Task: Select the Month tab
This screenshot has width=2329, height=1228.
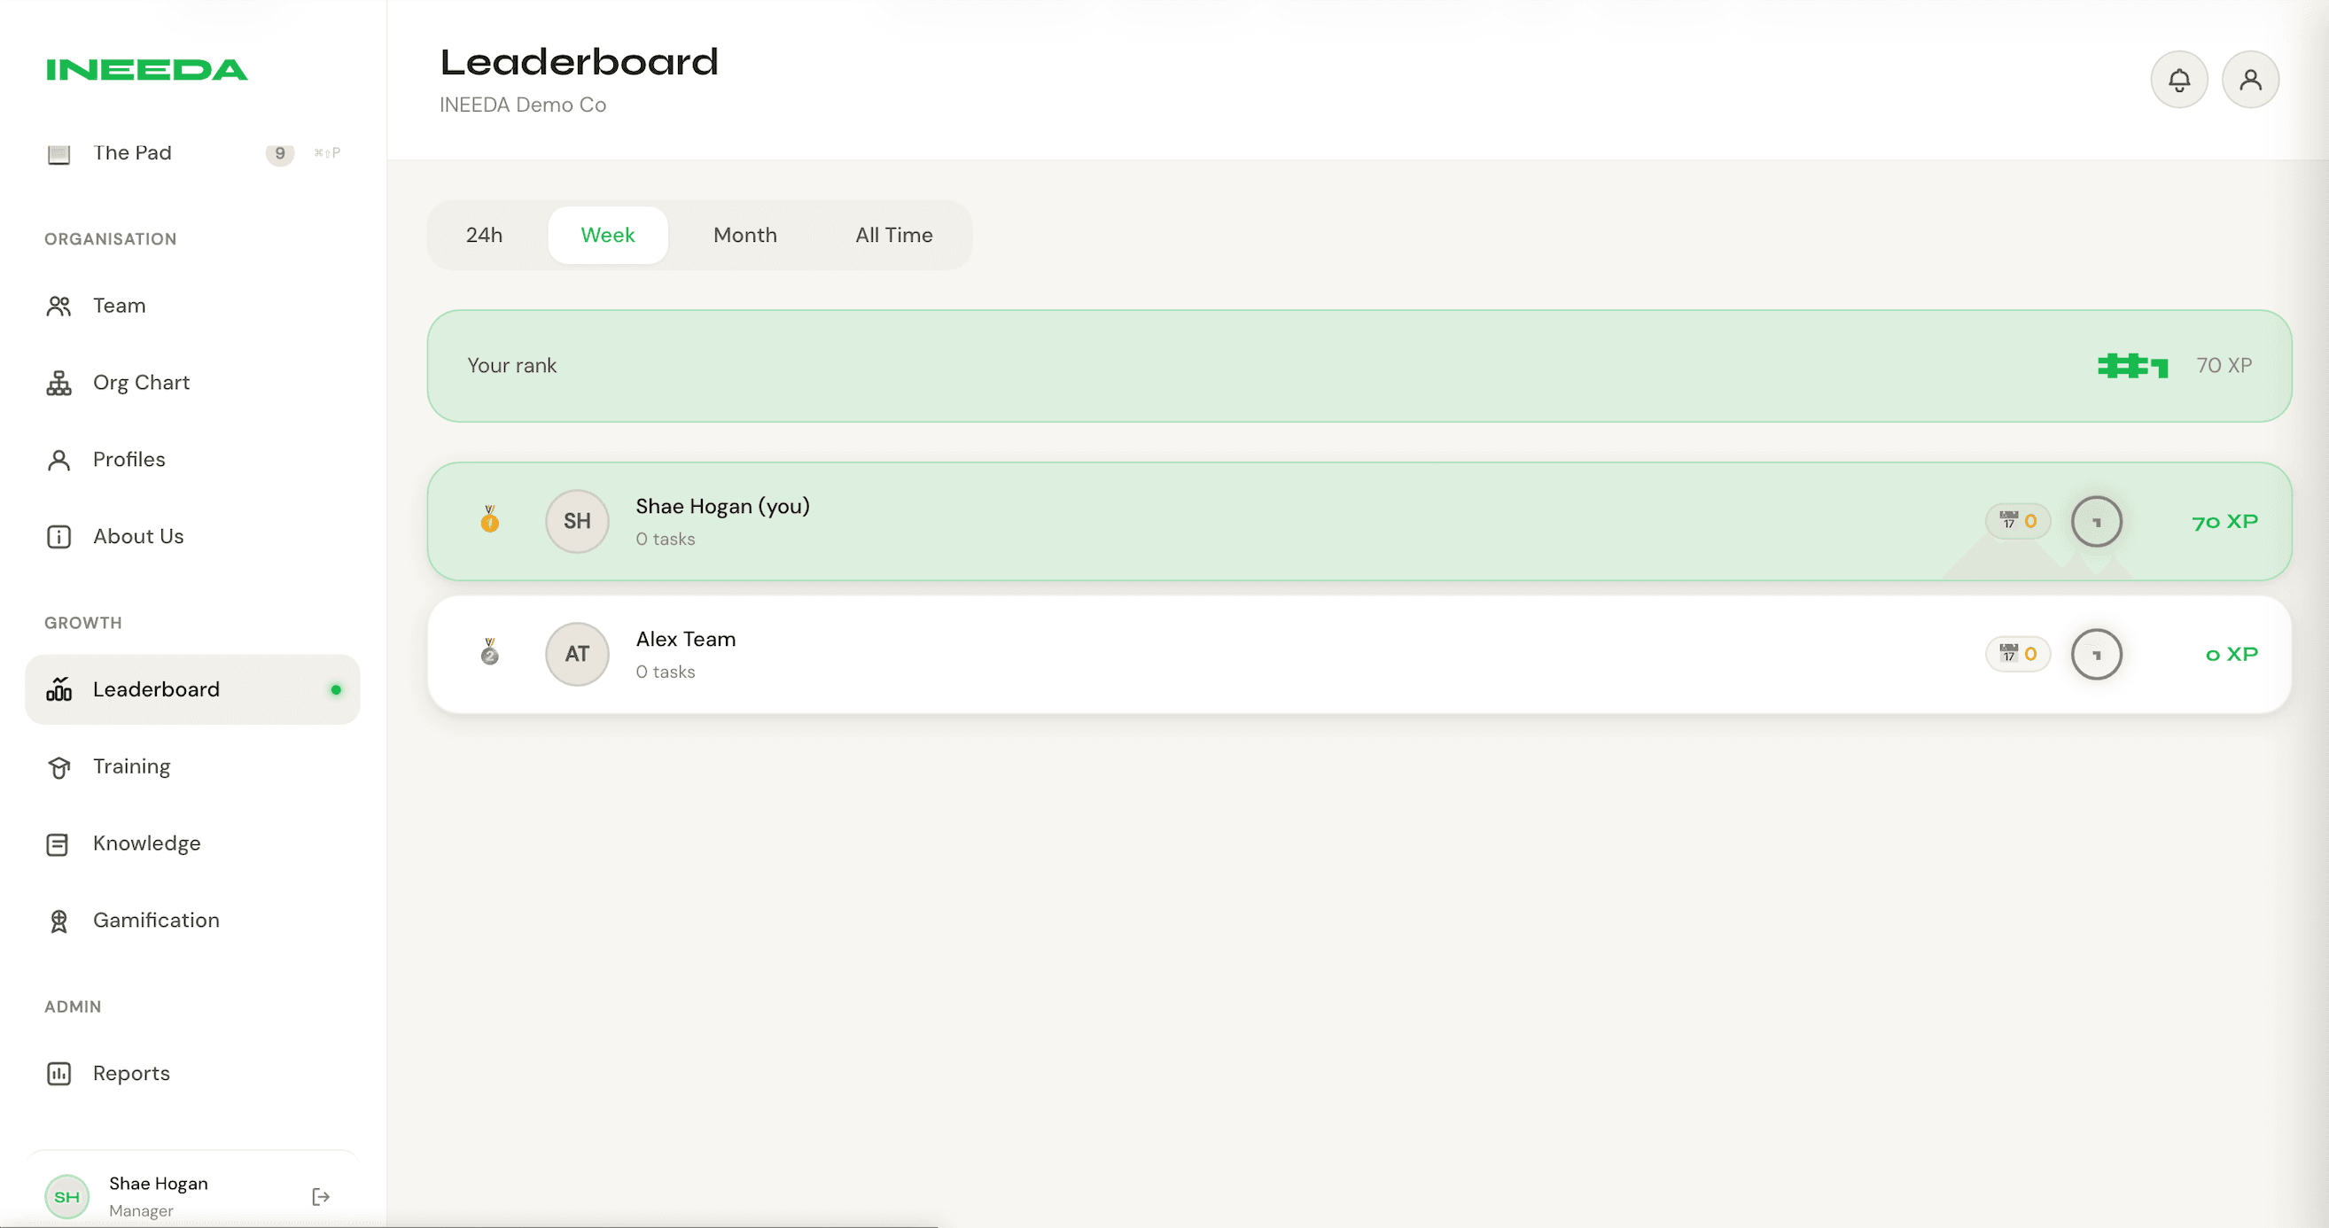Action: (744, 235)
